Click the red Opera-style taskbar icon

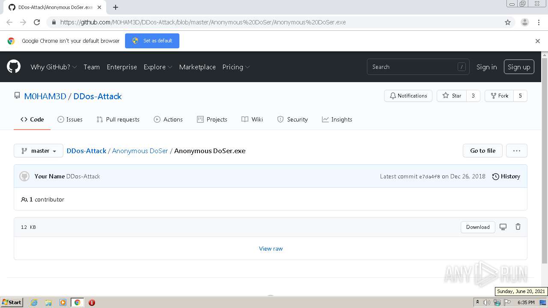92,302
